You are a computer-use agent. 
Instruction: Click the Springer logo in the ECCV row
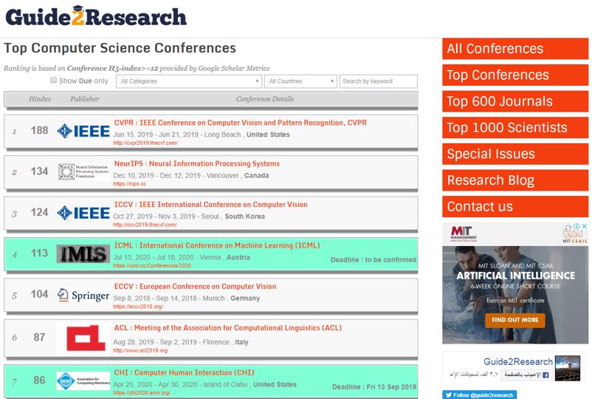[83, 295]
